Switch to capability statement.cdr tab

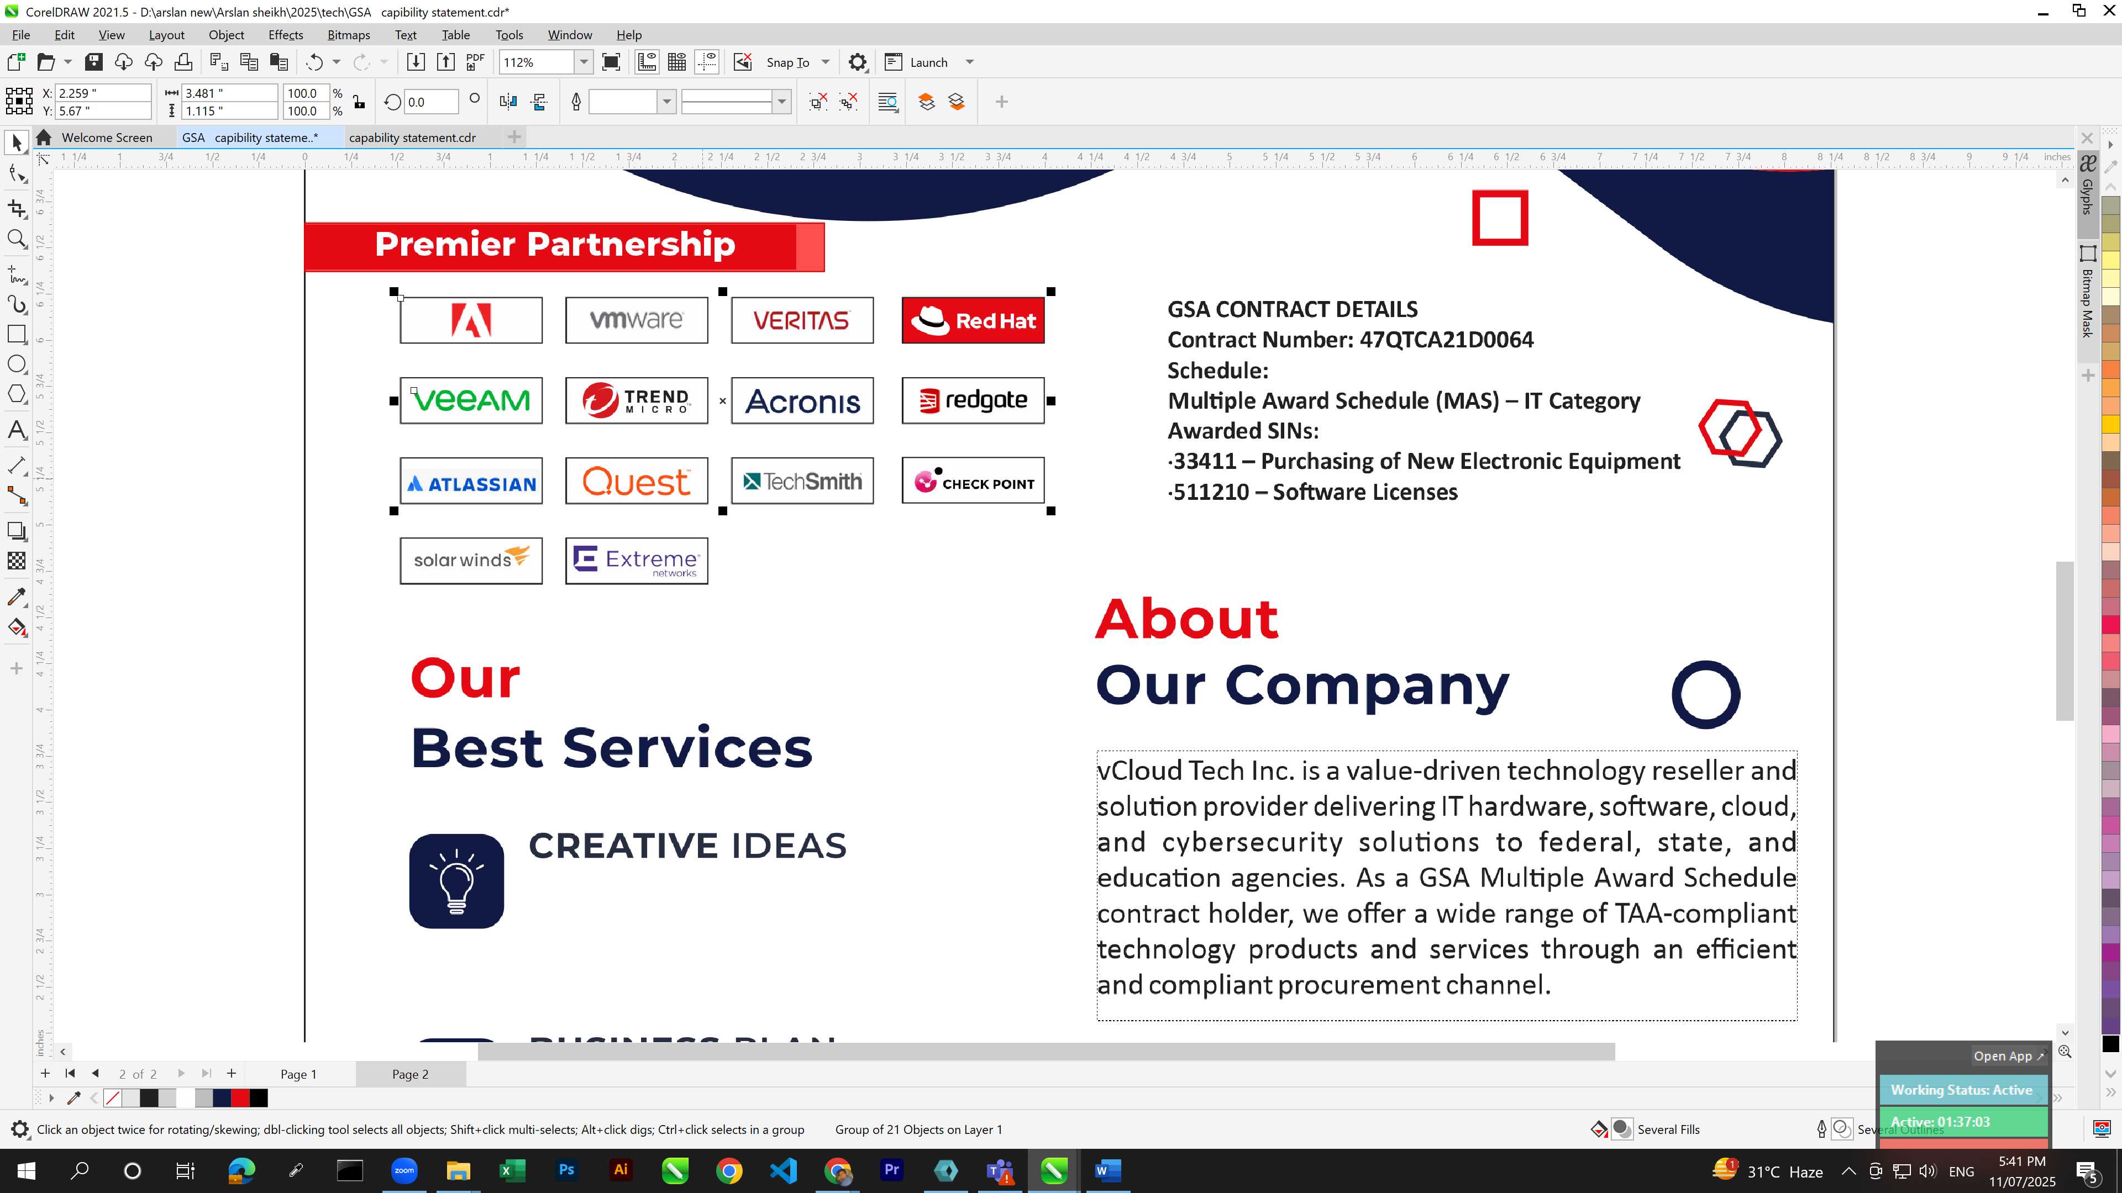click(x=412, y=138)
